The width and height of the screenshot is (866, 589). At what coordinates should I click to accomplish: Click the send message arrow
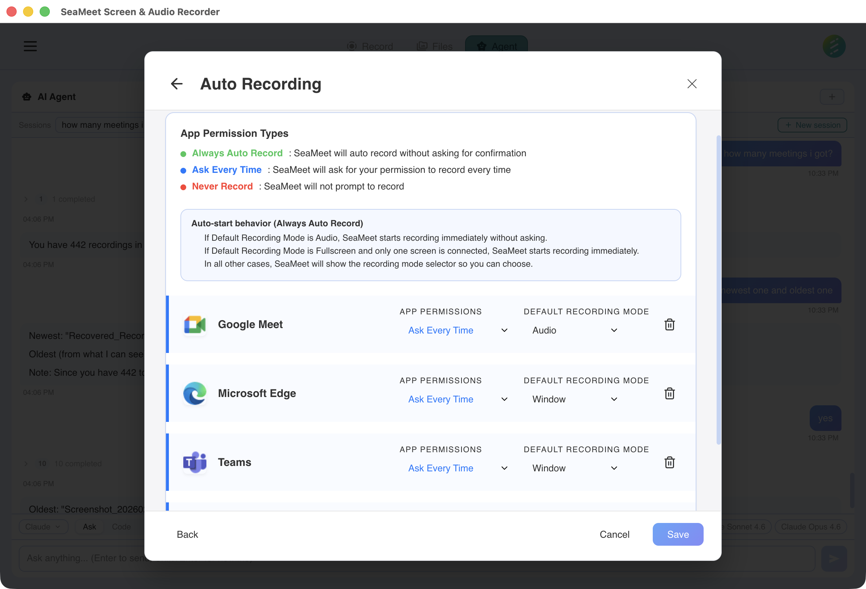(x=834, y=558)
